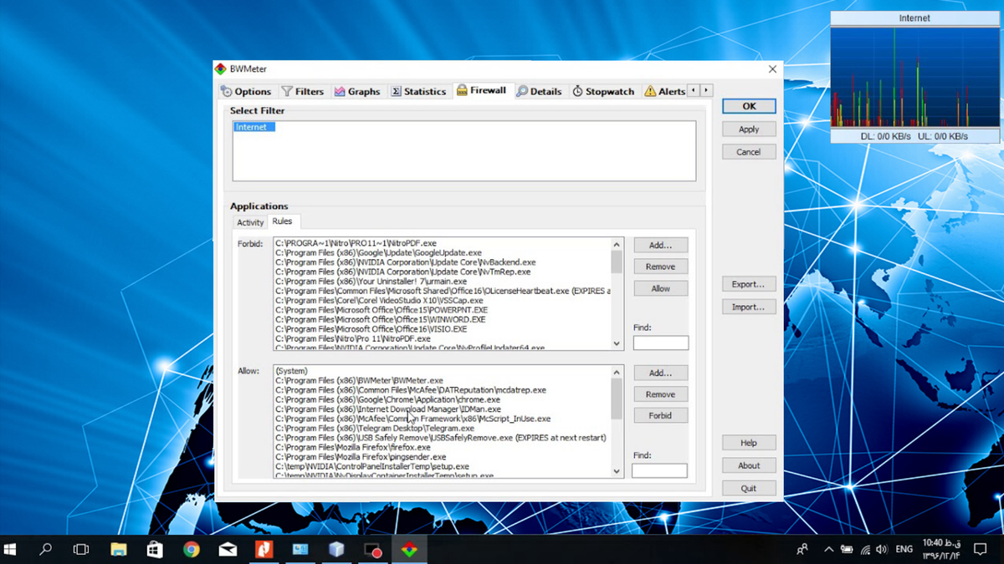Select WINWORD.EXE in the Forbid list

coord(381,319)
